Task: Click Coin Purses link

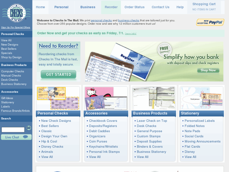Action: tap(98, 141)
